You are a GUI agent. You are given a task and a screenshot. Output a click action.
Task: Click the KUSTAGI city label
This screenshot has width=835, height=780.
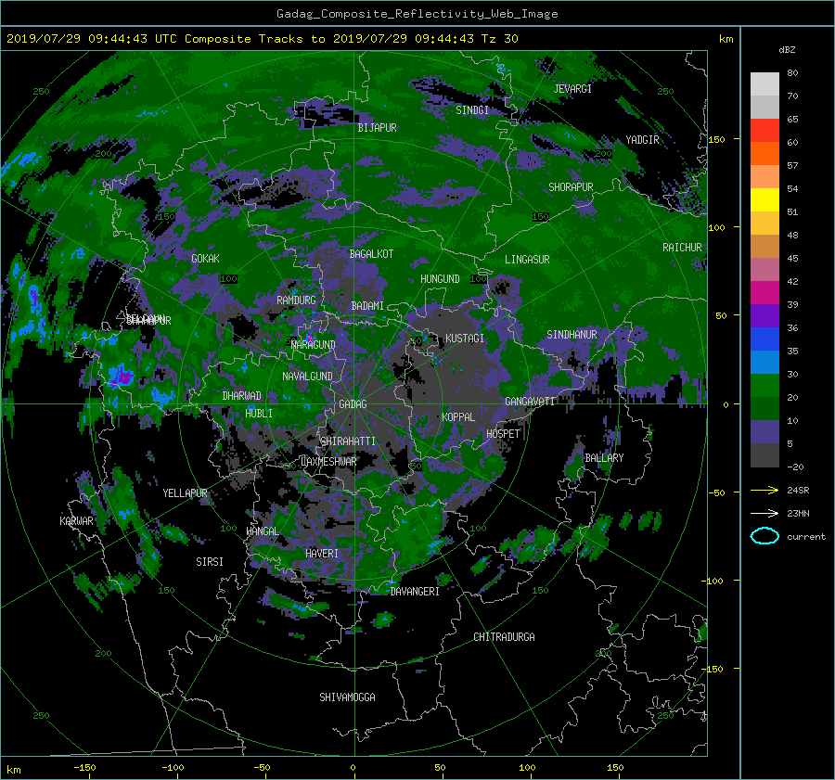(x=465, y=339)
